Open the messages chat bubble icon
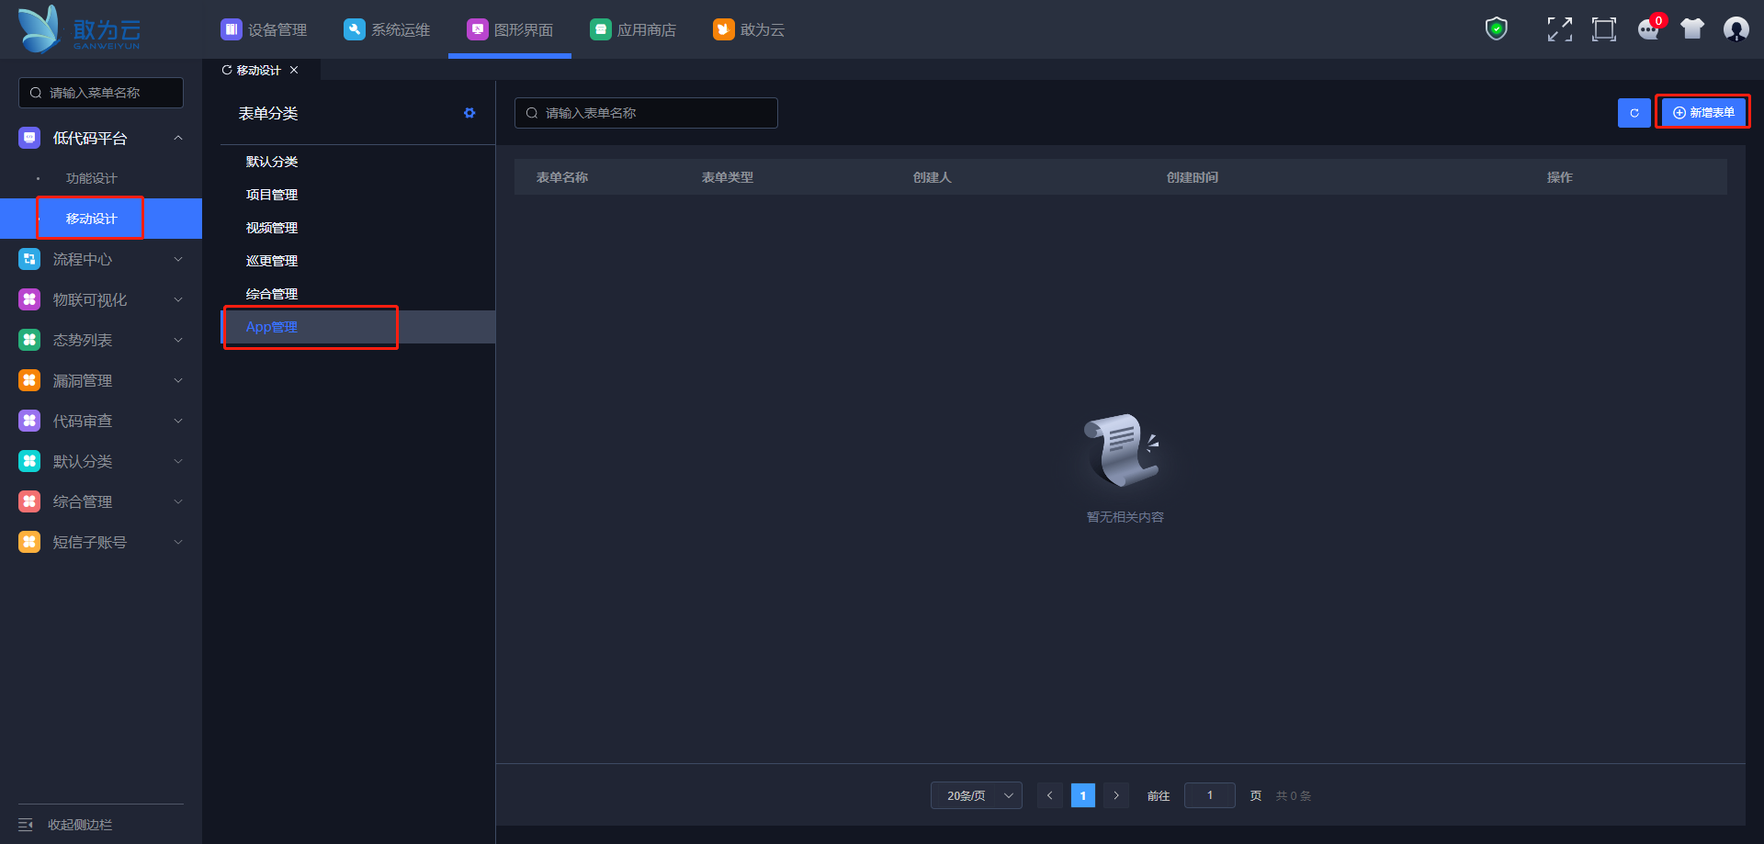 [x=1649, y=29]
